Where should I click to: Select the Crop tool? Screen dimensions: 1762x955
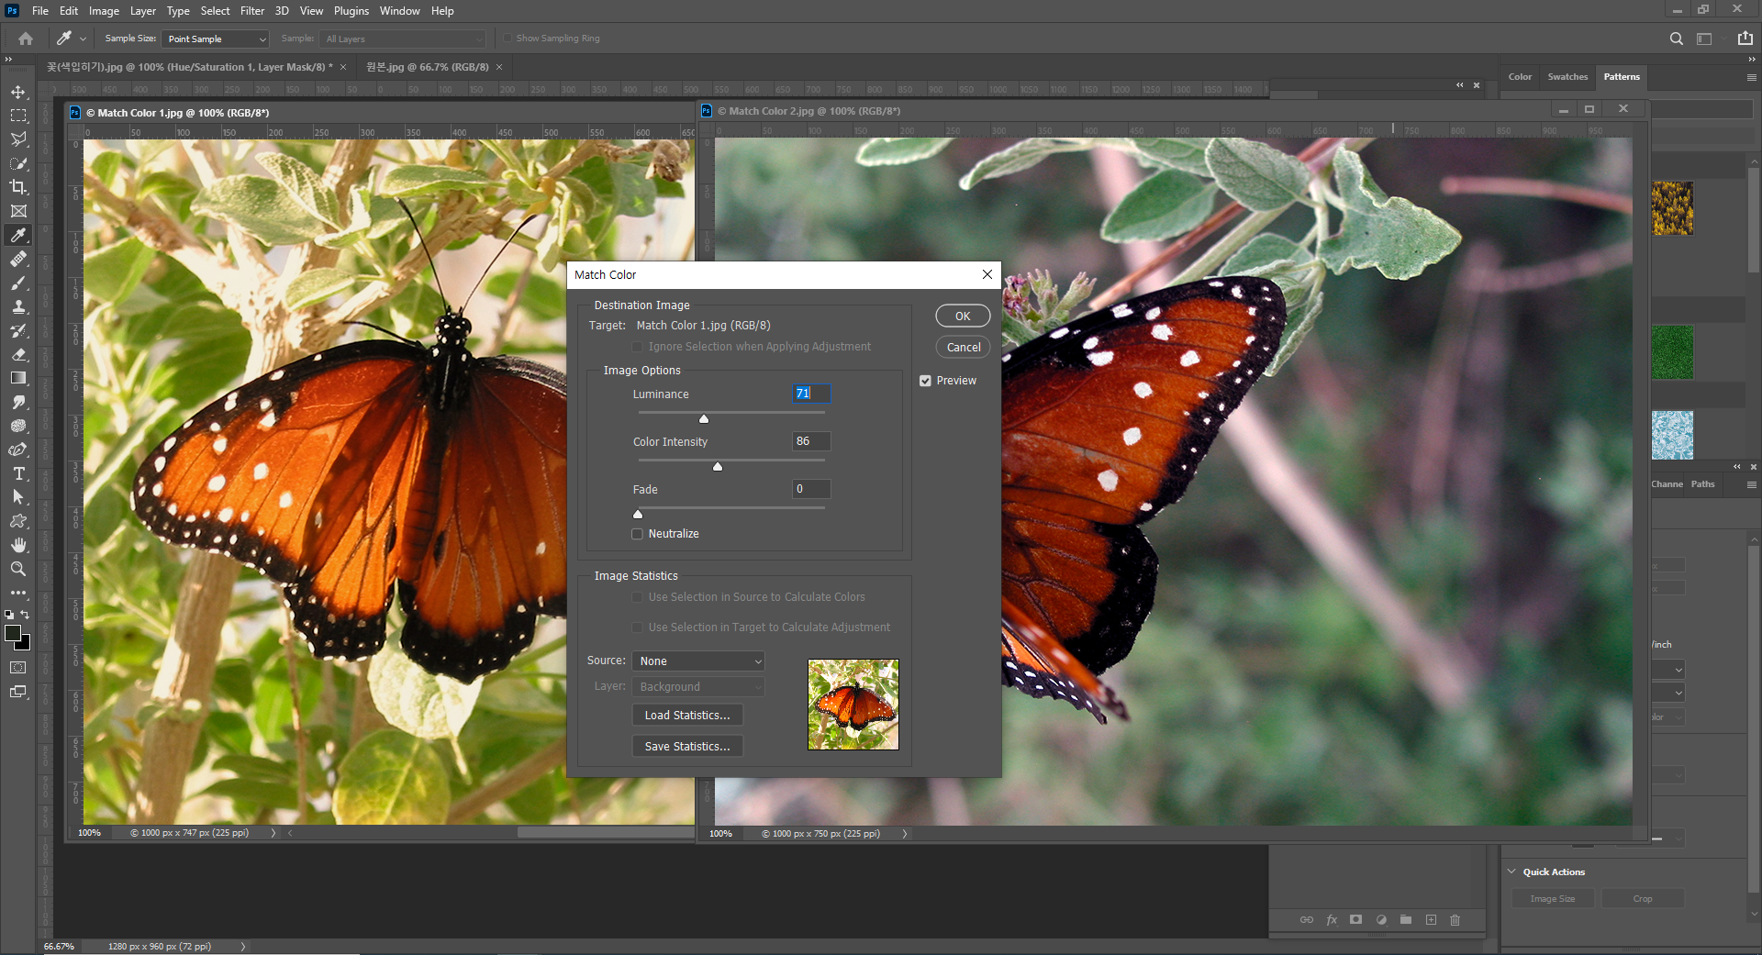(x=18, y=187)
